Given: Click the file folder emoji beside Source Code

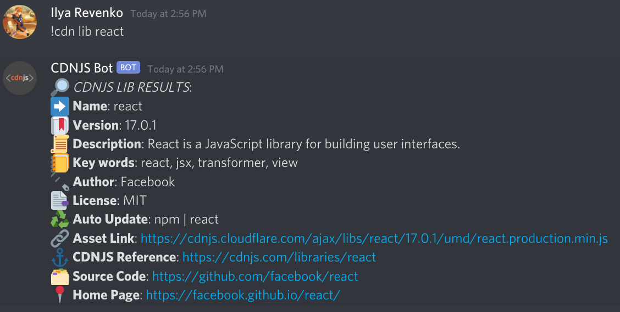Looking at the screenshot, I should tap(60, 276).
